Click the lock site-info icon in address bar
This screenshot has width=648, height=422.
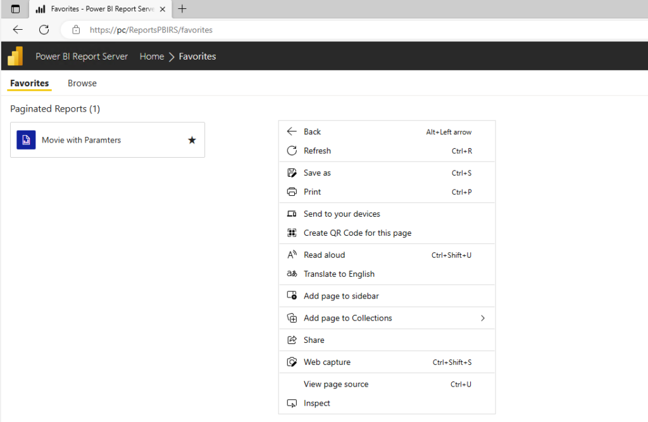coord(76,30)
